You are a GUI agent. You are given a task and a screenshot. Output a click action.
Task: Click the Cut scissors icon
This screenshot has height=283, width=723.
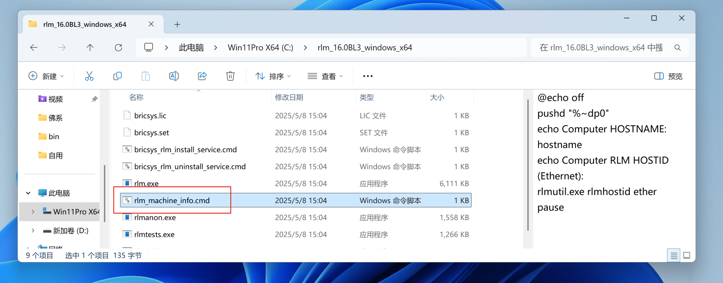[x=89, y=76]
